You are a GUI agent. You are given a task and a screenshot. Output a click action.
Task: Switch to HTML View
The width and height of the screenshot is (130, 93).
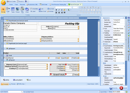click(x=21, y=84)
